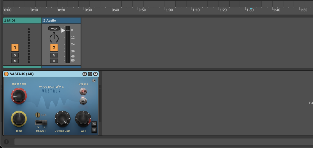Click the delta button beside the Wet knob

point(94,124)
